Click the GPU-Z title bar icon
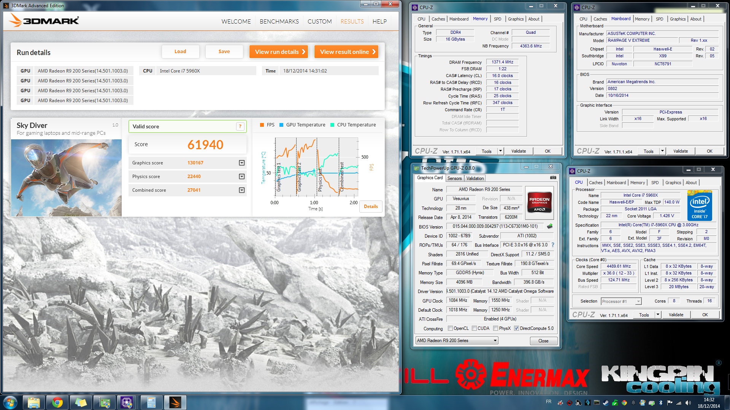Viewport: 730px width, 410px height. [417, 168]
